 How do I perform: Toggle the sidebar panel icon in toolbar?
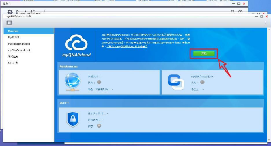click(9, 23)
